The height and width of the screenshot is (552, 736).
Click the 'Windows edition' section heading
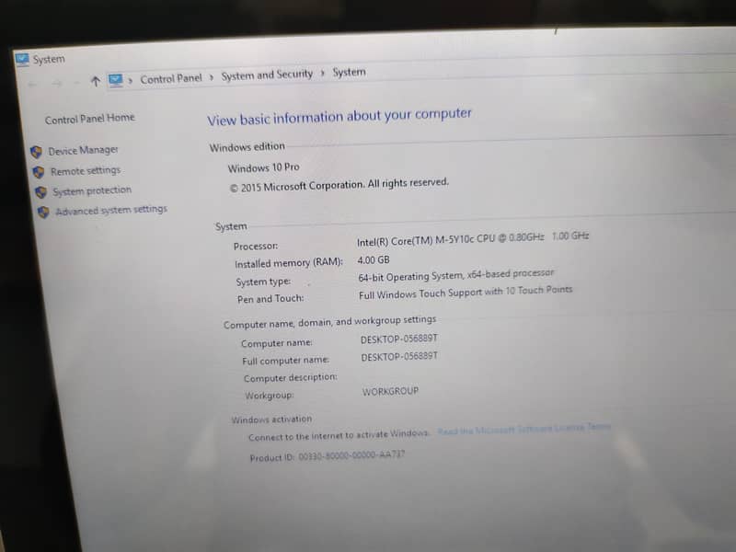tap(247, 147)
